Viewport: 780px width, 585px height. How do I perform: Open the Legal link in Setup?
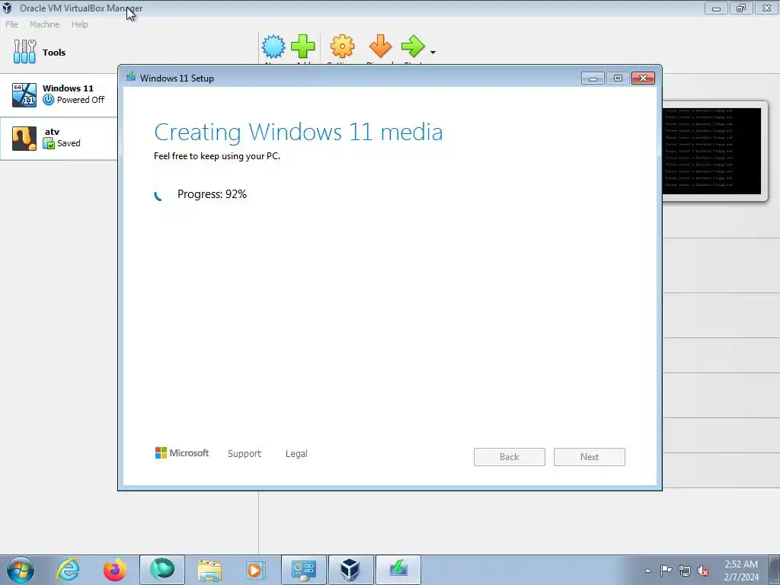(296, 454)
